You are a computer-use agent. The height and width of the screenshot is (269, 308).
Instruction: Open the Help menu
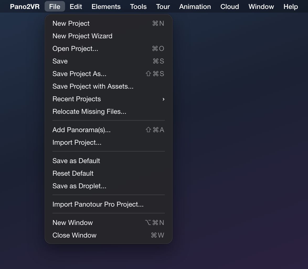tap(291, 7)
